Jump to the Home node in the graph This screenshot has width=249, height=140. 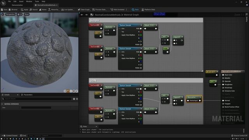(x=43, y=10)
